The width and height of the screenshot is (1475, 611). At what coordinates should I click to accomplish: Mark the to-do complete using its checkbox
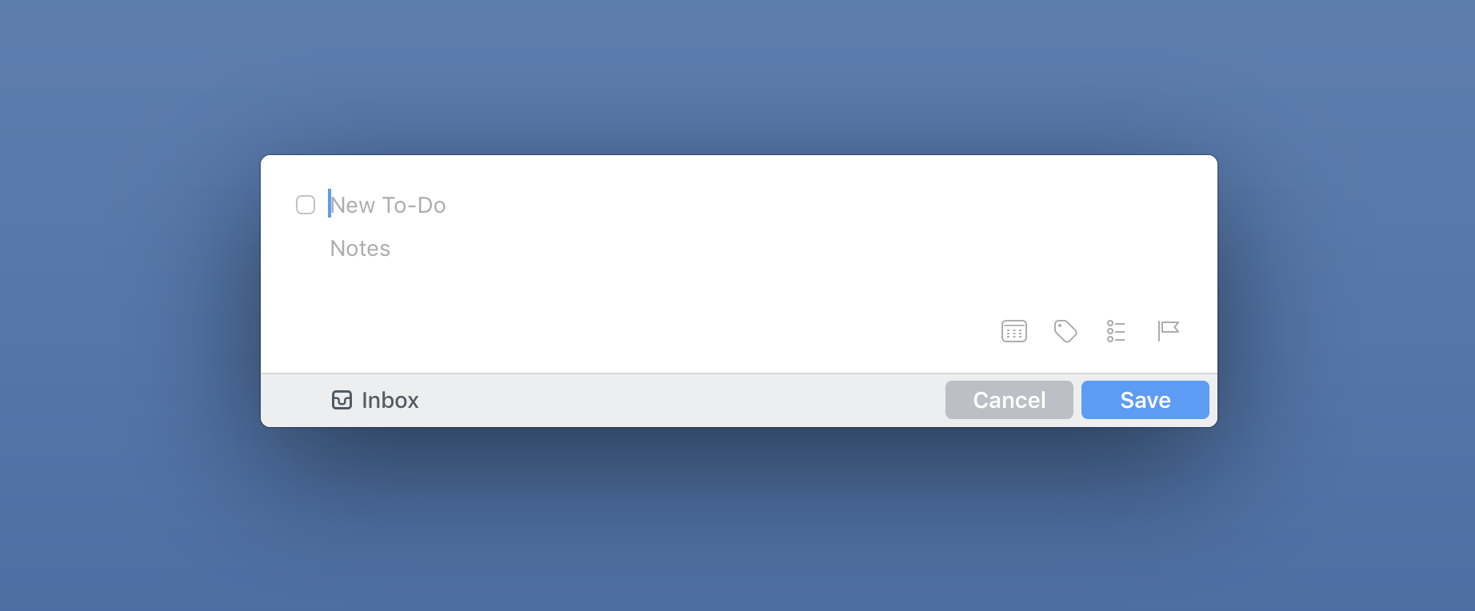(306, 205)
